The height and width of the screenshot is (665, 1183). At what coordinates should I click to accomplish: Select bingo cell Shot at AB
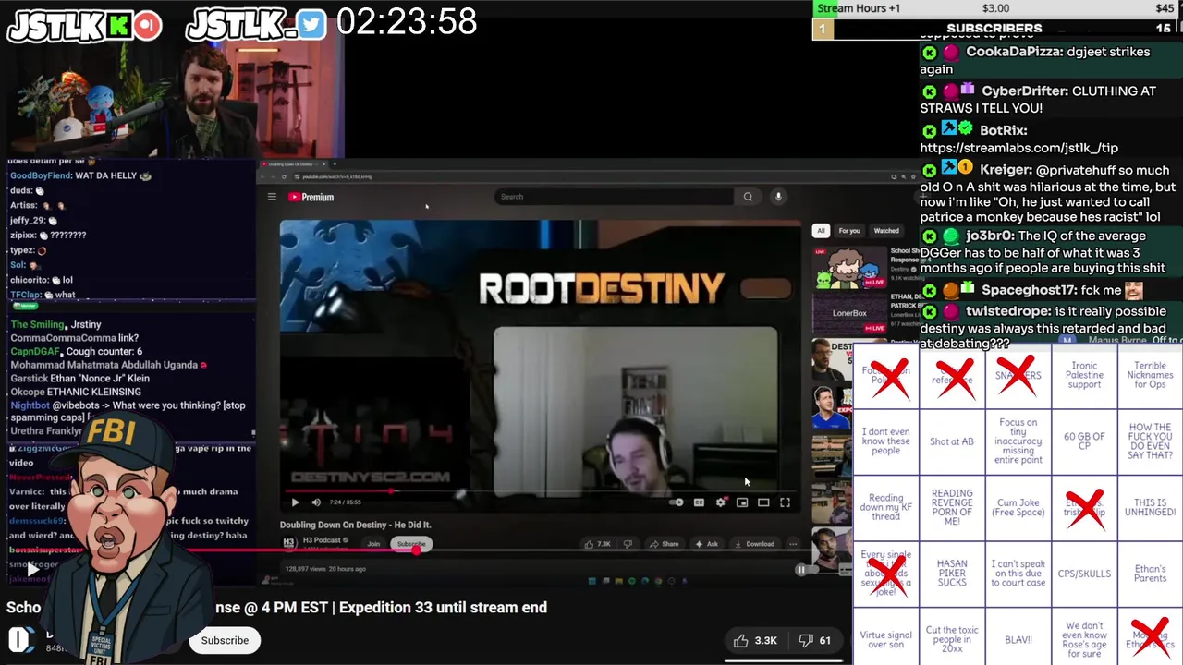[952, 441]
